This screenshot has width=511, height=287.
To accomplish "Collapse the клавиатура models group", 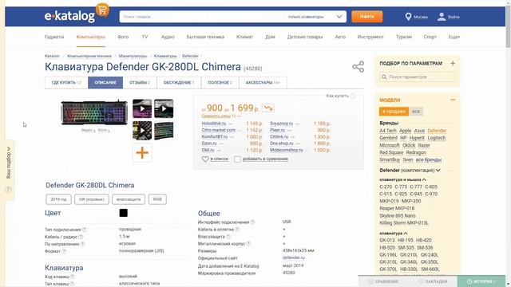I will click(406, 234).
